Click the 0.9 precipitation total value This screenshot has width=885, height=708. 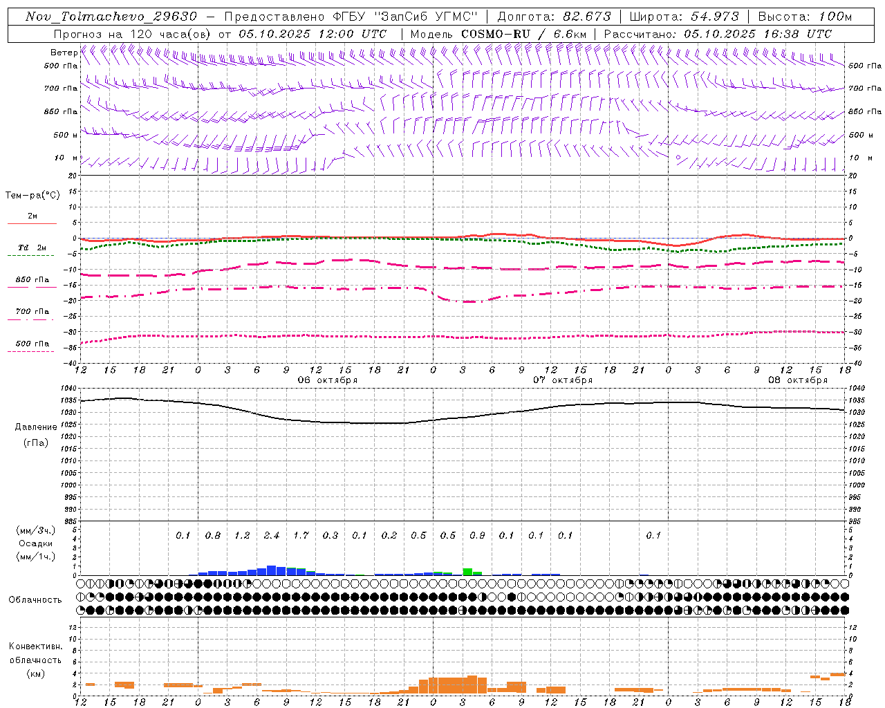pyautogui.click(x=477, y=536)
